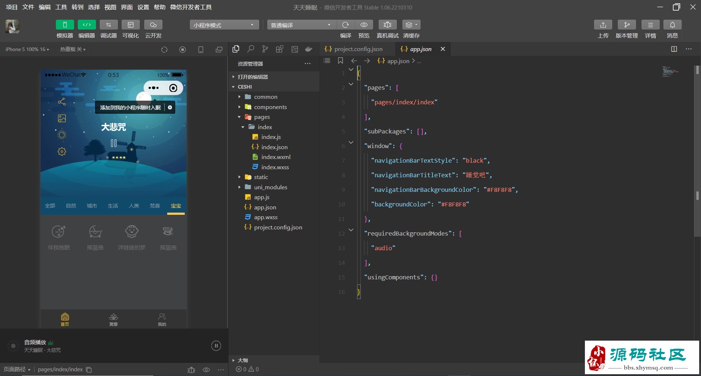Expand the 打开的编辑器 section
Screen dimensions: 701x376
tap(274, 77)
